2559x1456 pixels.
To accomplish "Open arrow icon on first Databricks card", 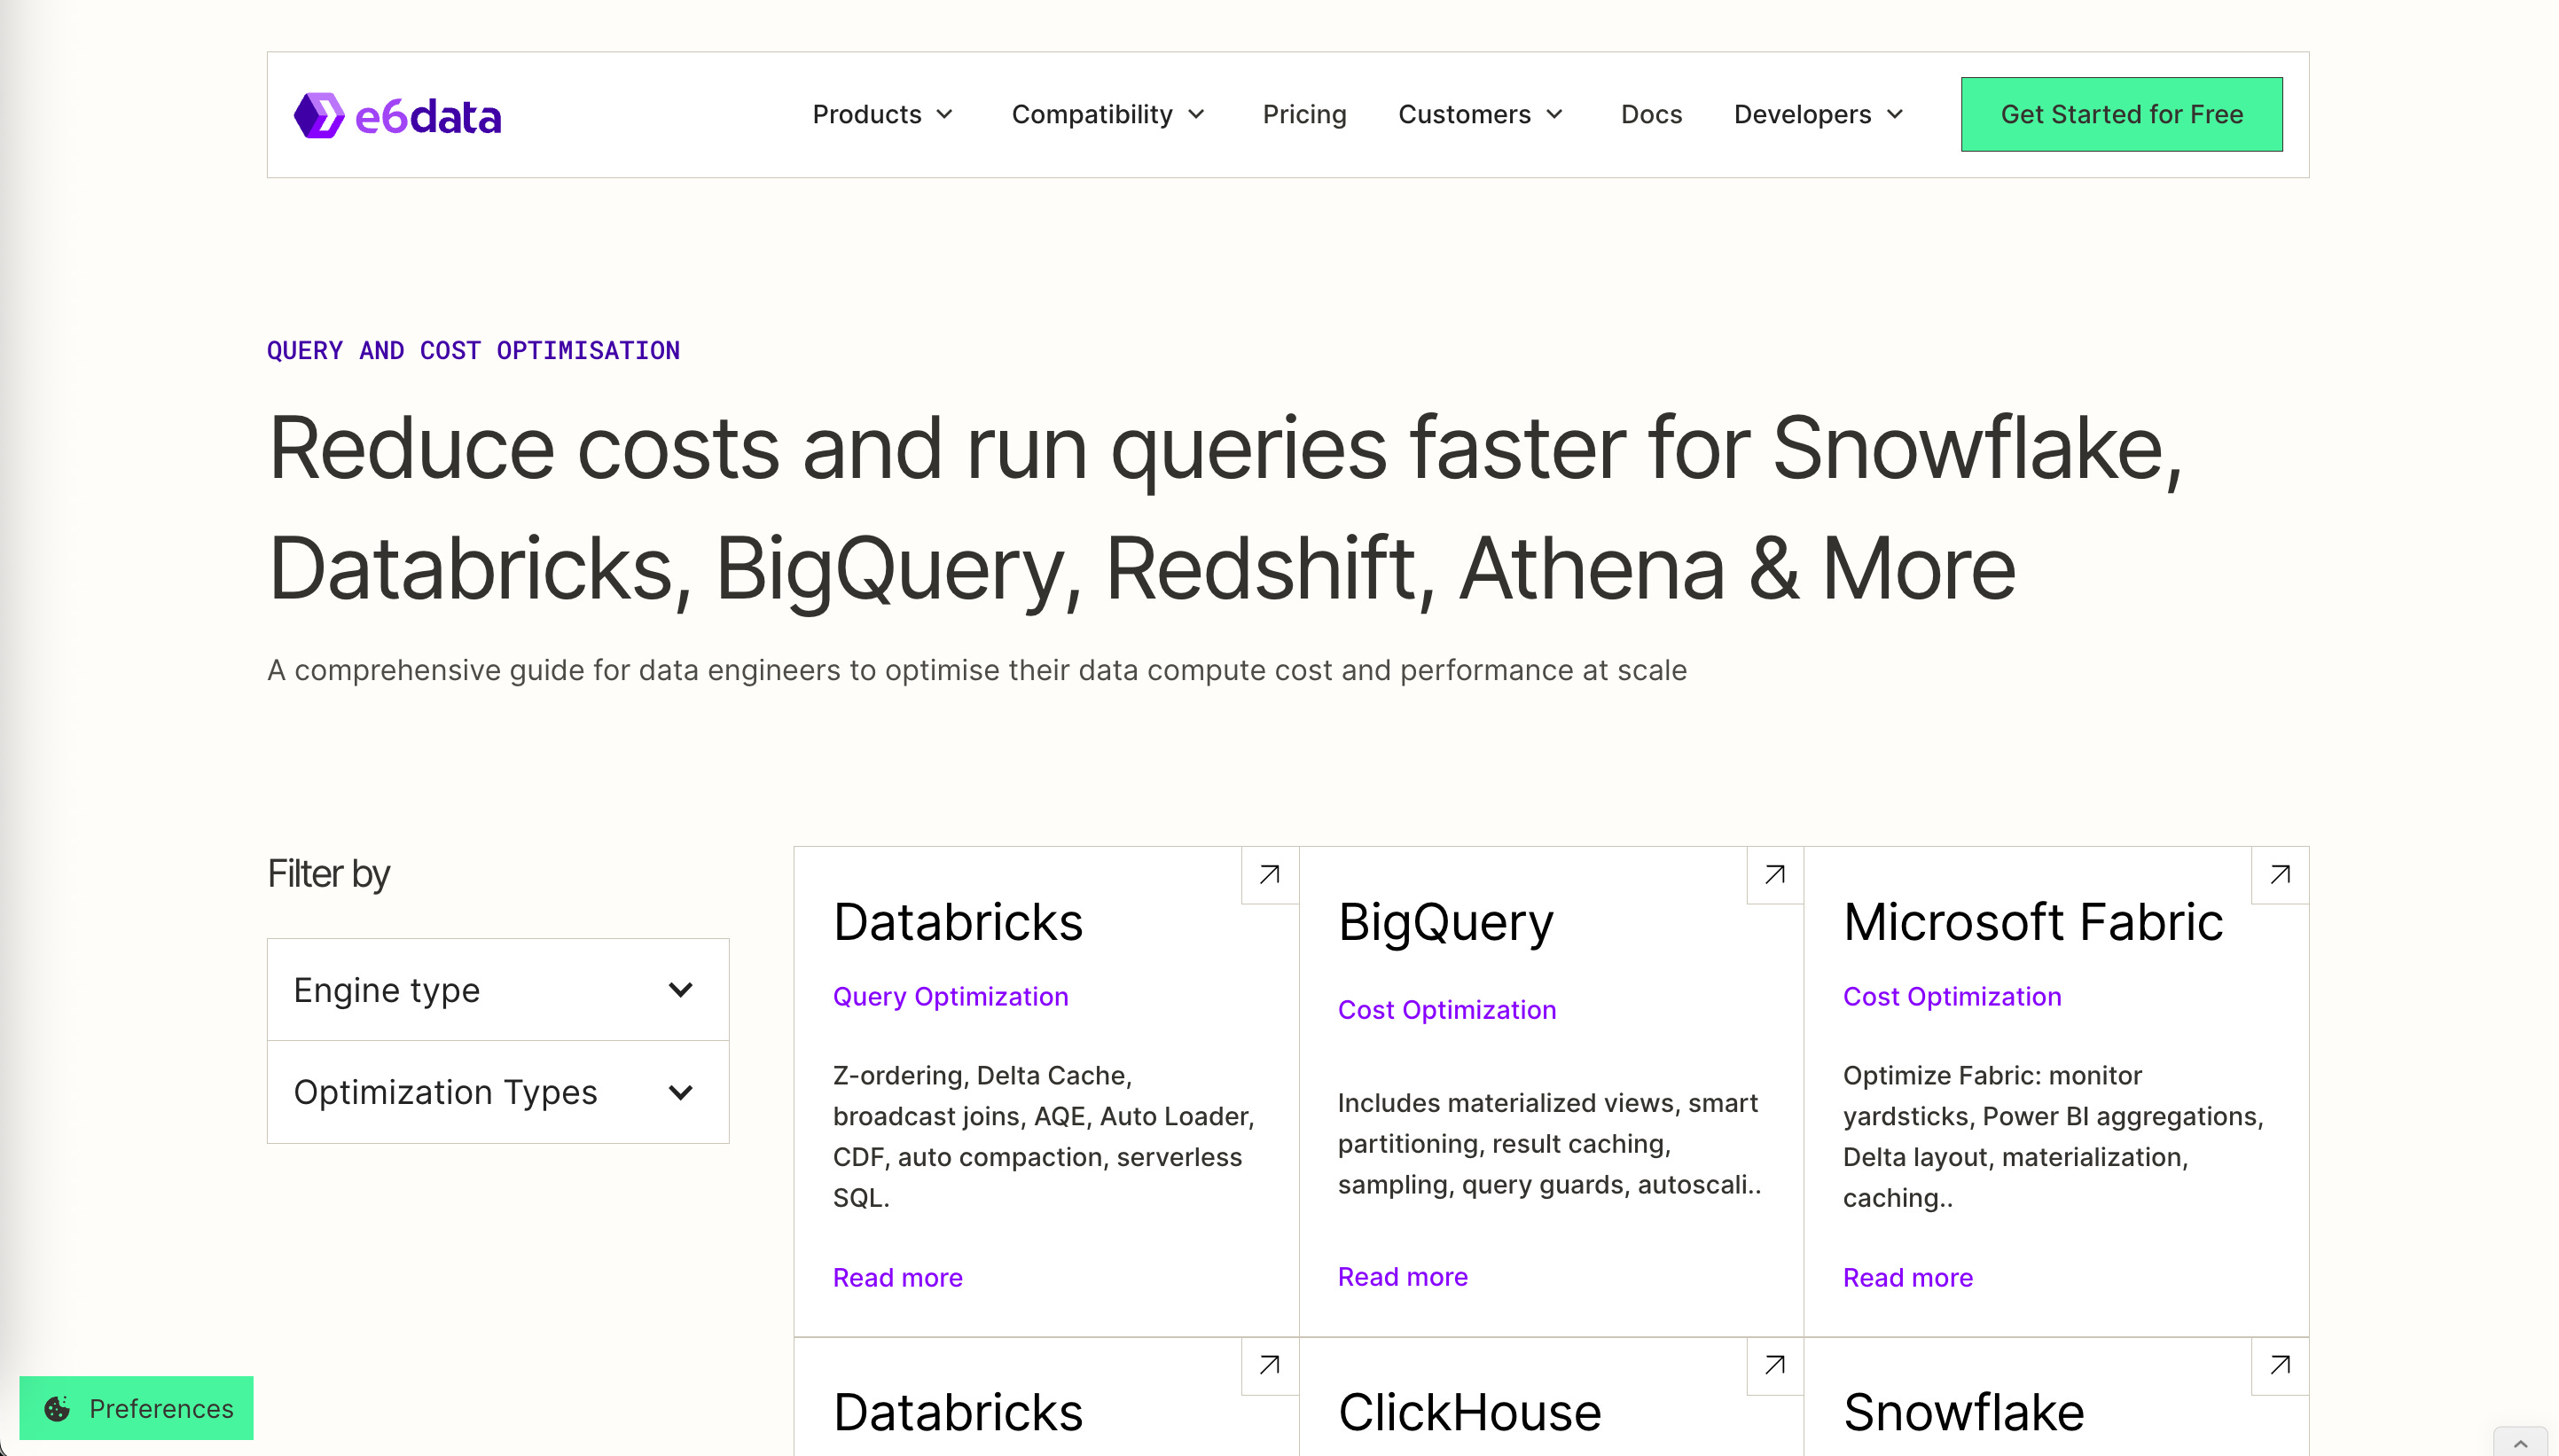I will (x=1269, y=875).
